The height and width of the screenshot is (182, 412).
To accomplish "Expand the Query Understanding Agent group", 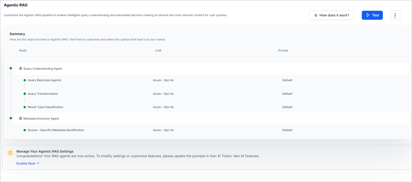I will (43, 69).
